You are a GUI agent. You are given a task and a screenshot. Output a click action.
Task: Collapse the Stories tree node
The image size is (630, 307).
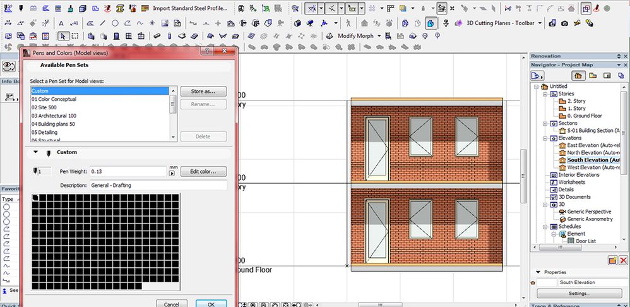[544, 93]
